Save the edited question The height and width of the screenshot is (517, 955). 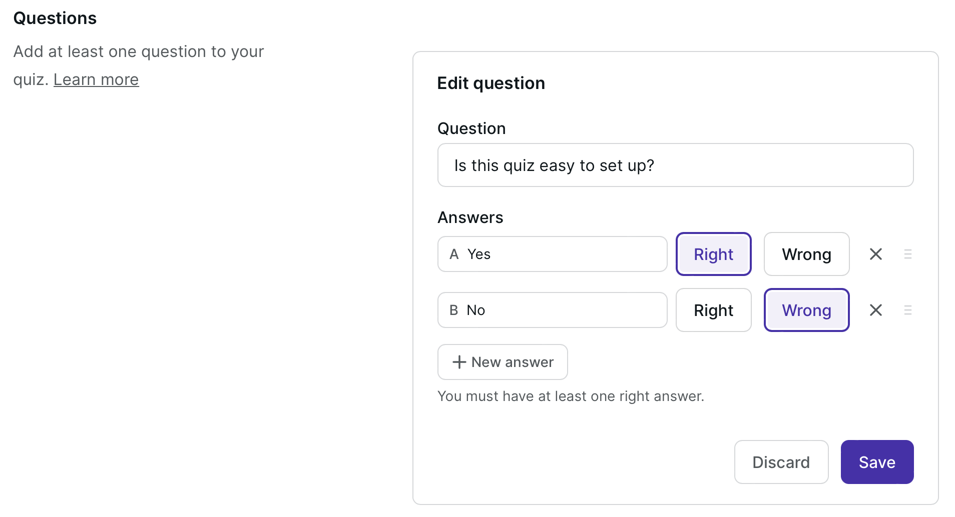pyautogui.click(x=877, y=462)
